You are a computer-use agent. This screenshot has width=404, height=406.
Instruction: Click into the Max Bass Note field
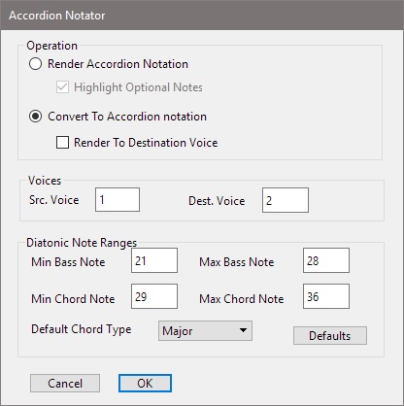[326, 260]
